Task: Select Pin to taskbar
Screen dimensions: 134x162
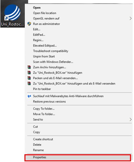Action: point(42,89)
